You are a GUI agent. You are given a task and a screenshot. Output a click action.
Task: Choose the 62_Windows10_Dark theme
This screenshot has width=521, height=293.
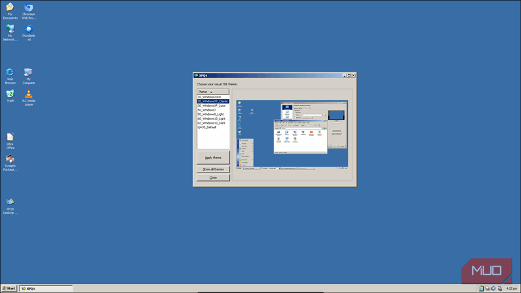(212, 123)
